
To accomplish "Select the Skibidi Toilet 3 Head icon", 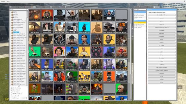I will [x=60, y=28].
